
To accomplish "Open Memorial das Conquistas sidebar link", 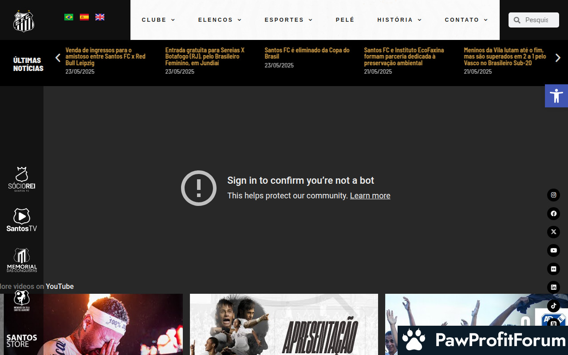I will point(22,260).
